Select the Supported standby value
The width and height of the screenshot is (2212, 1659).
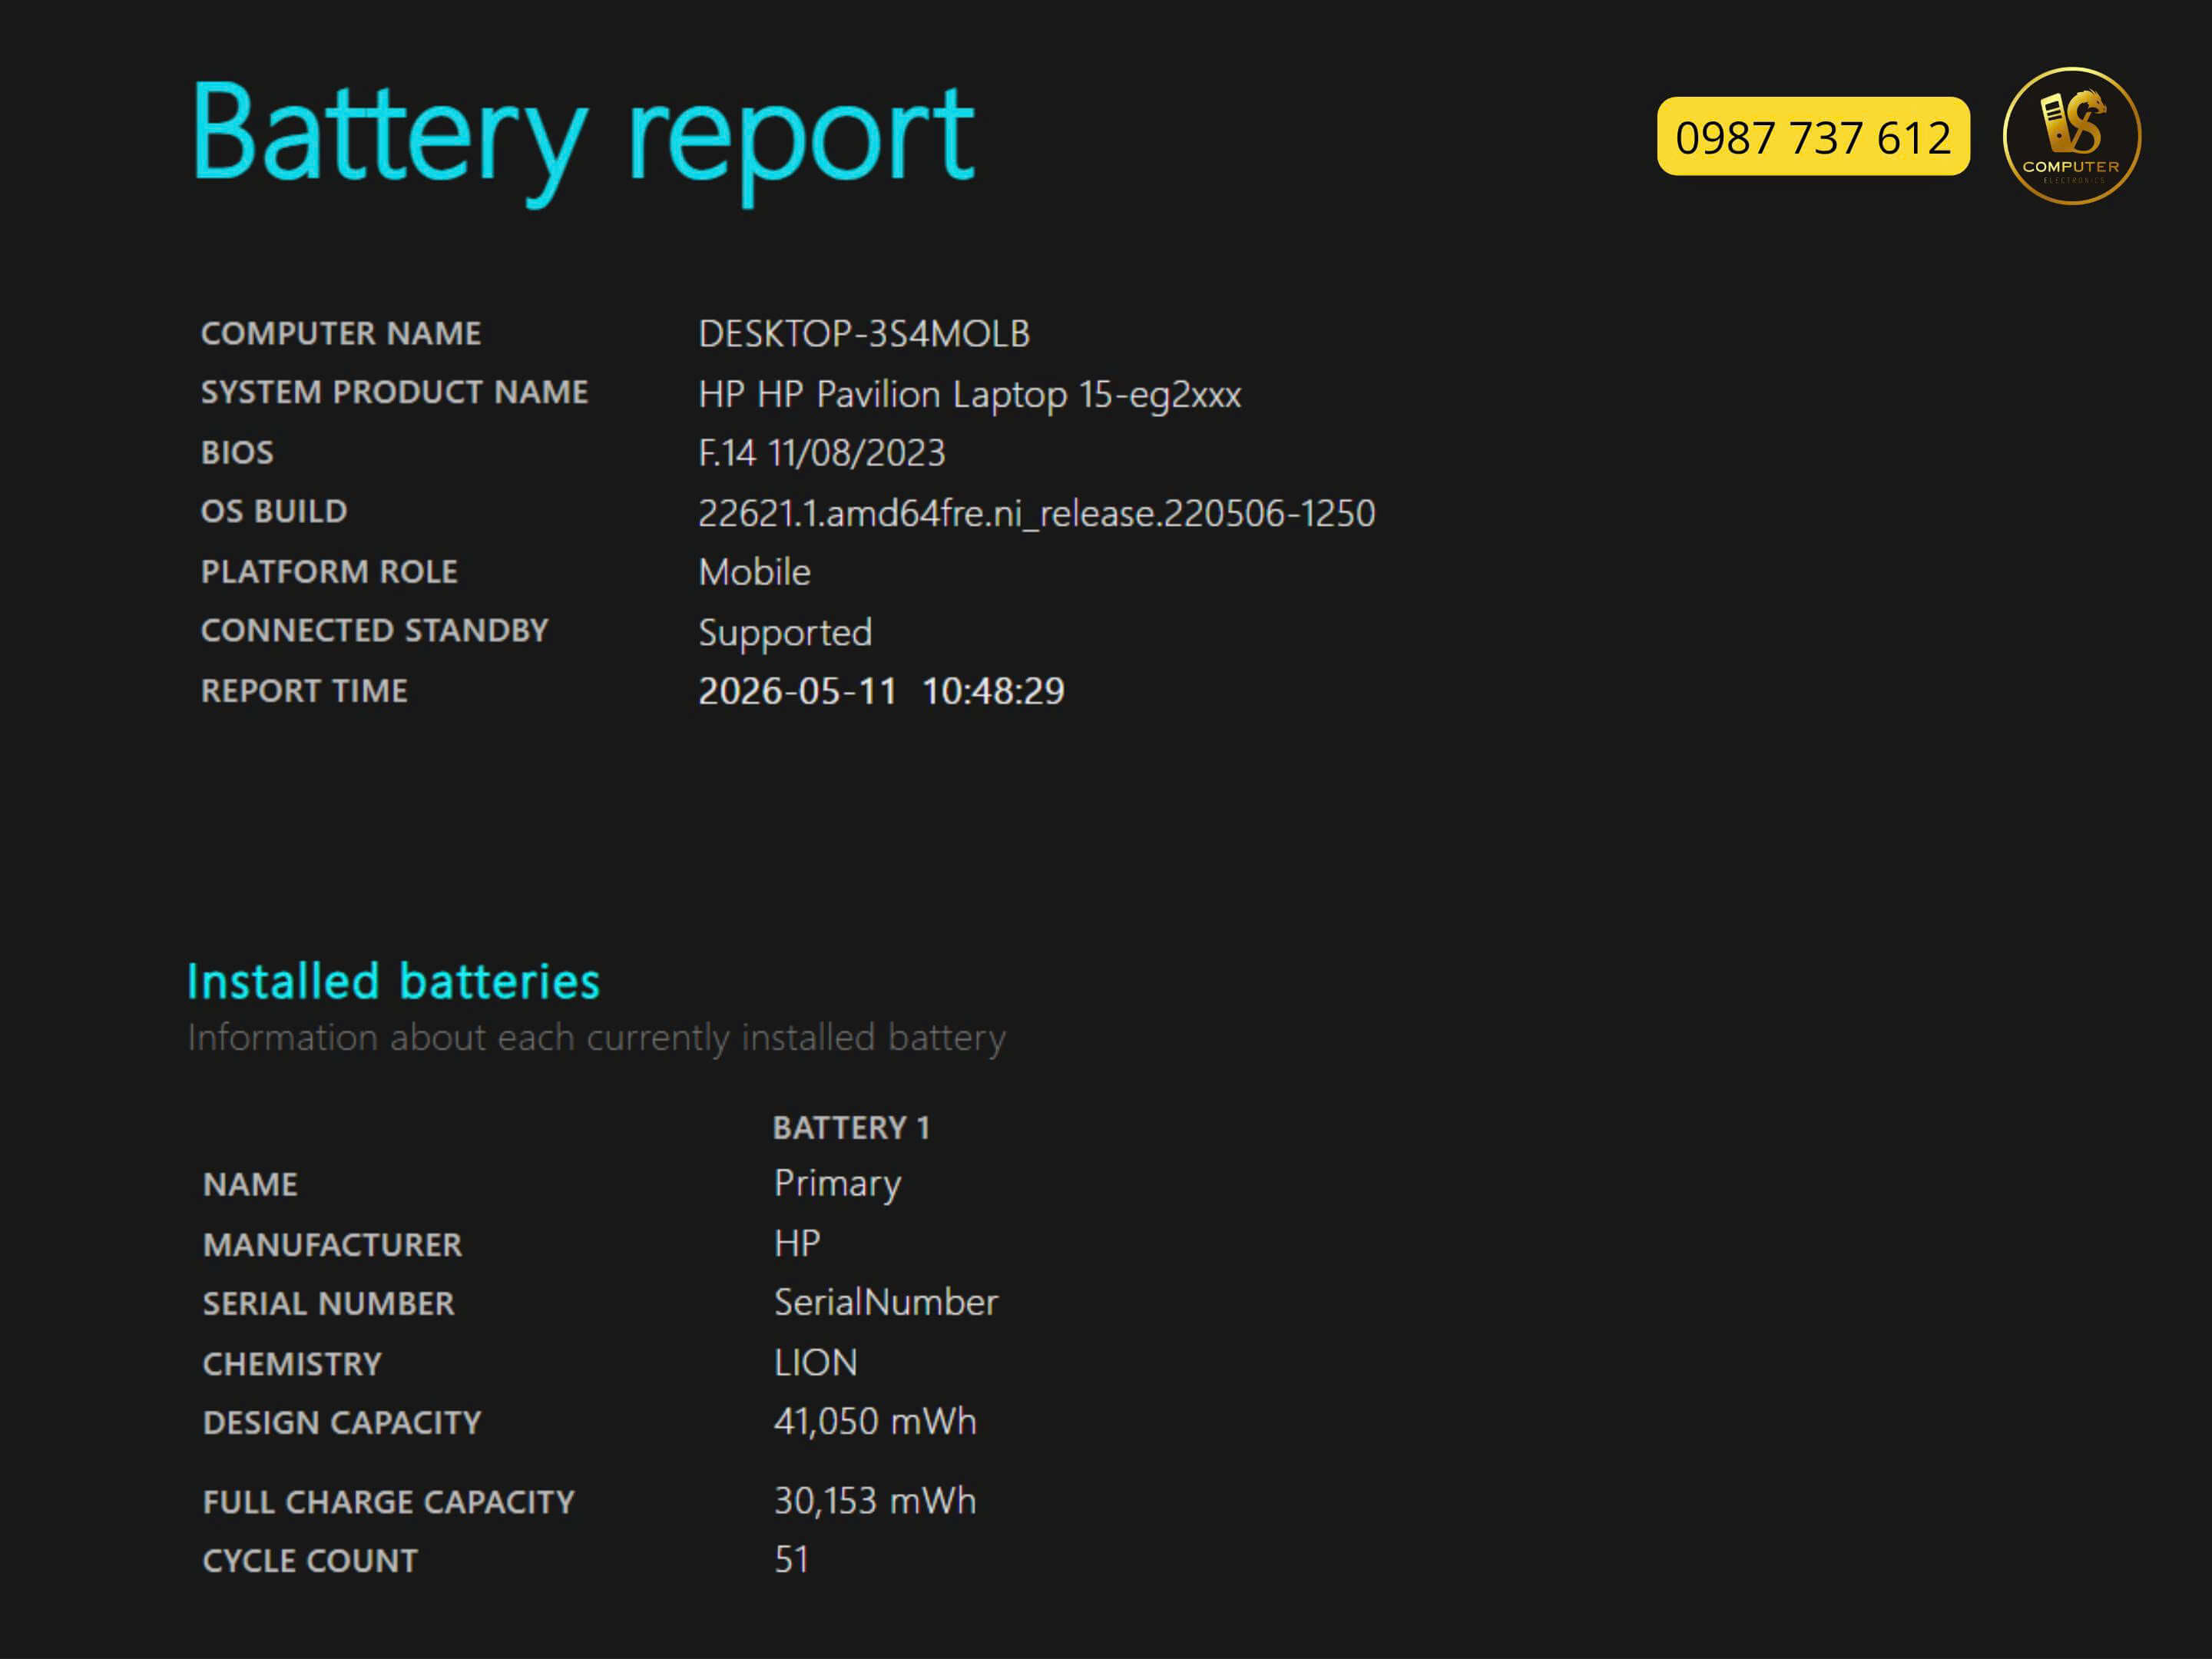pos(785,634)
